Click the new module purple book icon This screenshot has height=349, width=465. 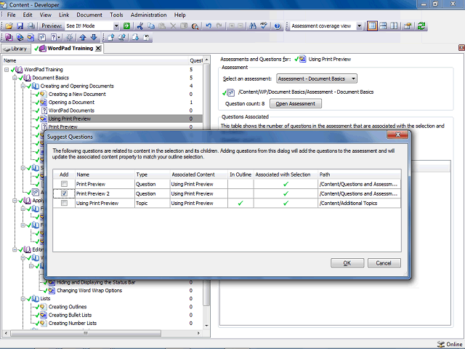point(9,37)
